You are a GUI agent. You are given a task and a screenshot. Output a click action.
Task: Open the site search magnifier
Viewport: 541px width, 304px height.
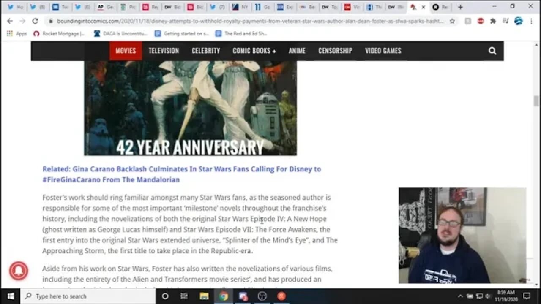pos(492,51)
